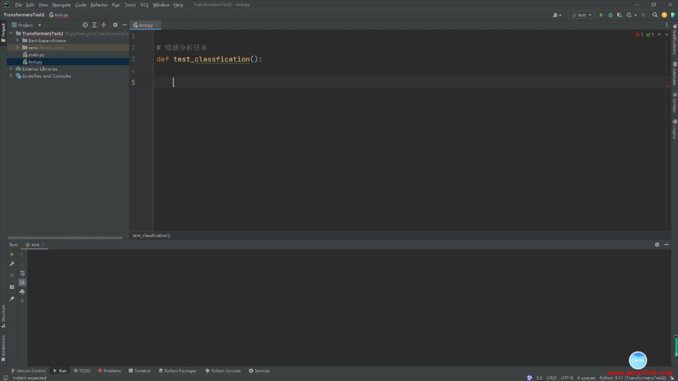The image size is (678, 381).
Task: Open Search Everywhere magnifier icon
Action: coord(655,15)
